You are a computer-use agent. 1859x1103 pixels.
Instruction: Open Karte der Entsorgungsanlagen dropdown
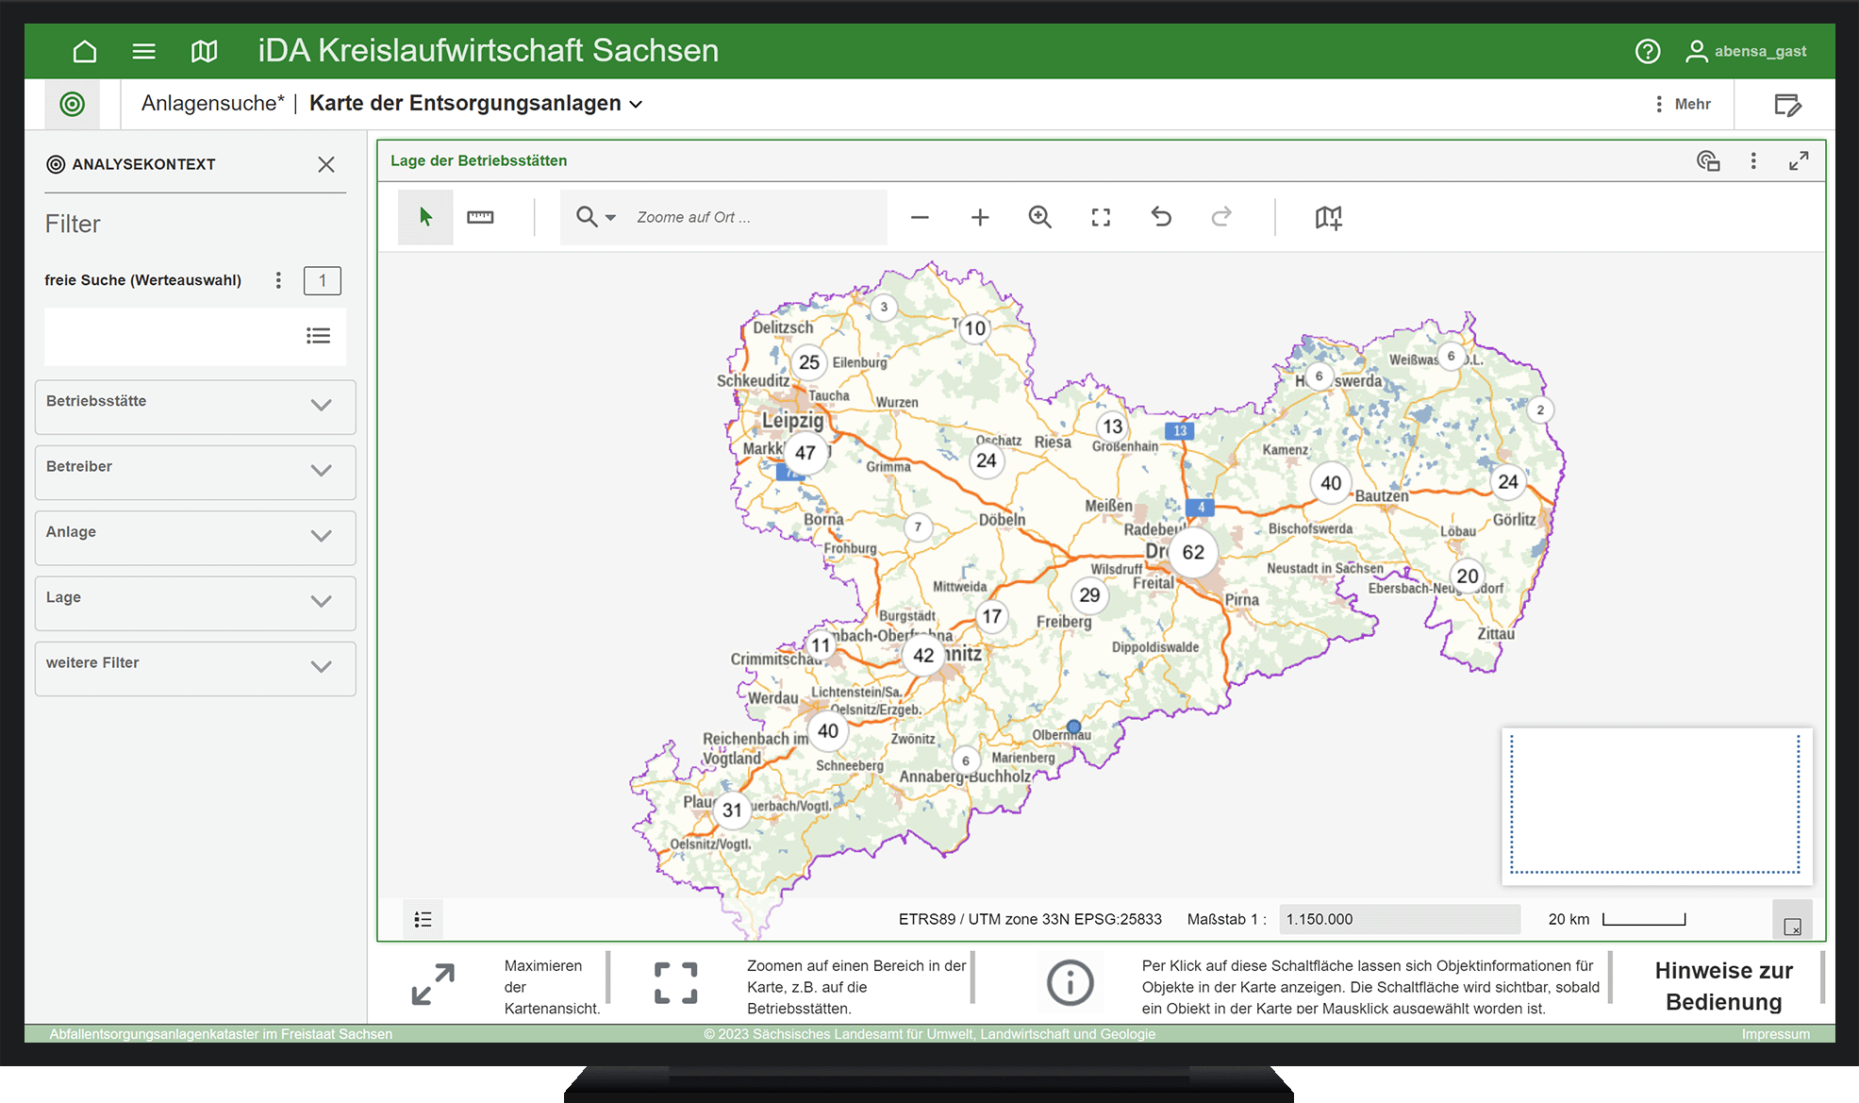click(636, 104)
